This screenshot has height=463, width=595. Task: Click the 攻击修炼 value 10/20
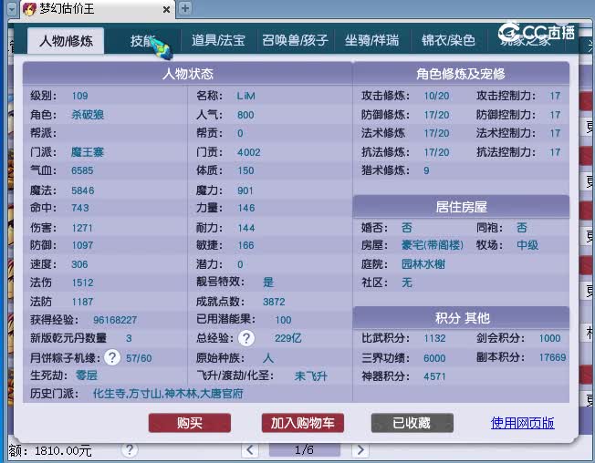(x=436, y=96)
